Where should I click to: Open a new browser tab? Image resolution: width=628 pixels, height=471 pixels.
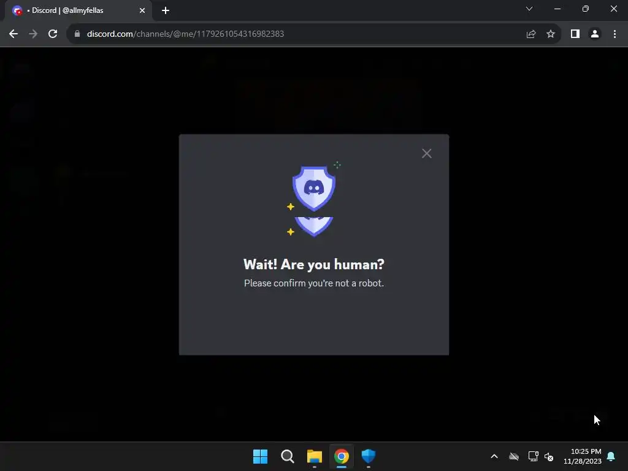coord(166,10)
